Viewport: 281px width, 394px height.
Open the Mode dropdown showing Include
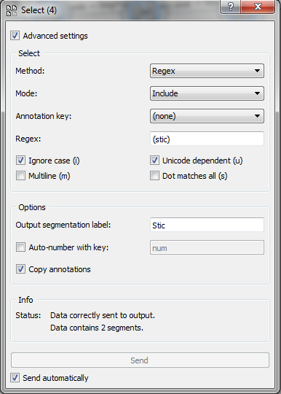click(207, 93)
